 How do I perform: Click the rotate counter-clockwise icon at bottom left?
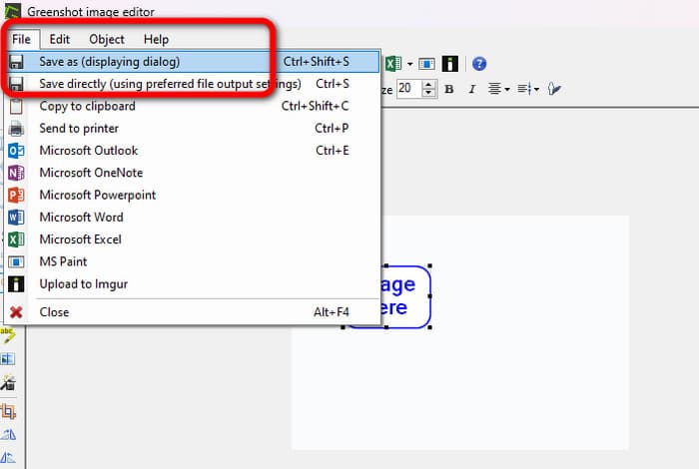(x=8, y=457)
